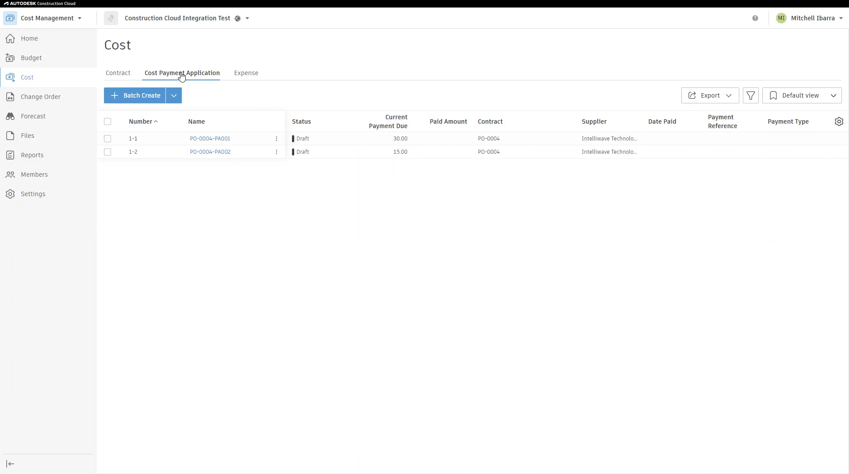Click the Paid Amount column header
The width and height of the screenshot is (849, 474).
449,121
